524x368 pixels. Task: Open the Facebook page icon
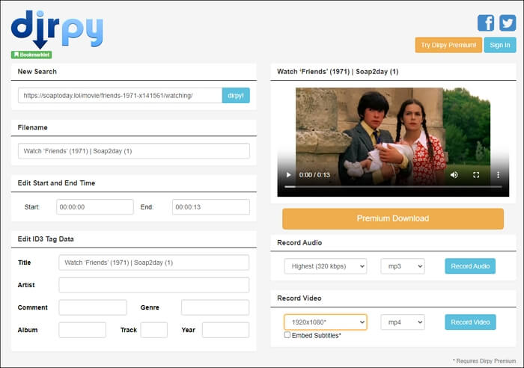coord(486,22)
